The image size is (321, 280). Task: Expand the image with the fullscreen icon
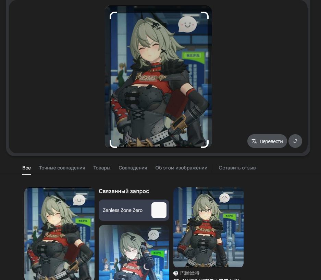click(x=295, y=141)
